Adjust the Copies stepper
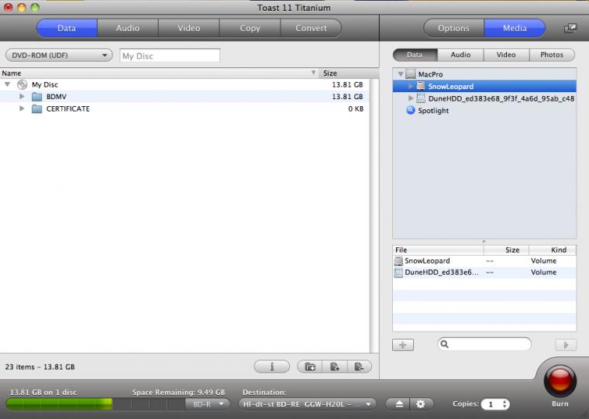Image resolution: width=589 pixels, height=419 pixels. (x=505, y=404)
